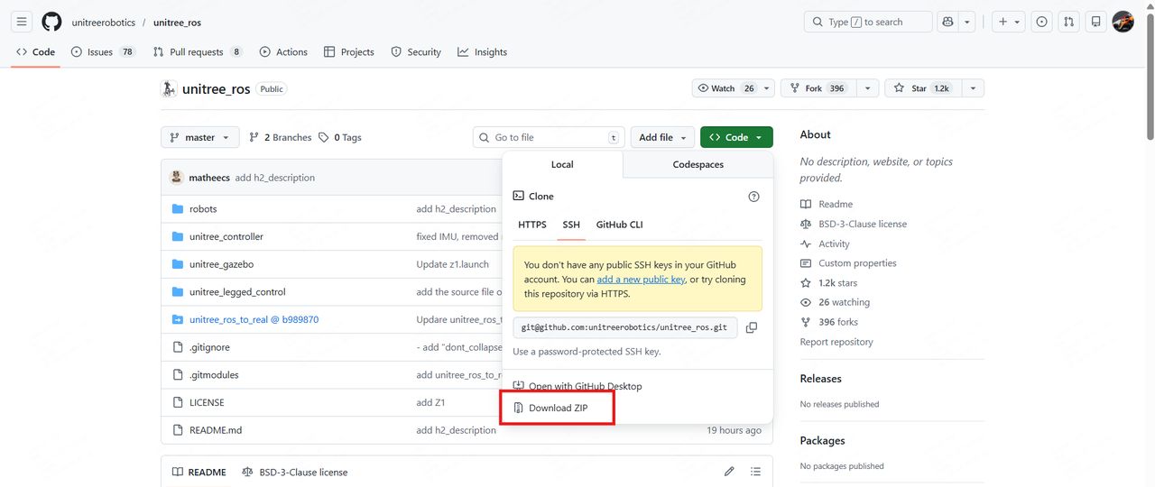Click the Go to file search field
The width and height of the screenshot is (1155, 487).
549,137
